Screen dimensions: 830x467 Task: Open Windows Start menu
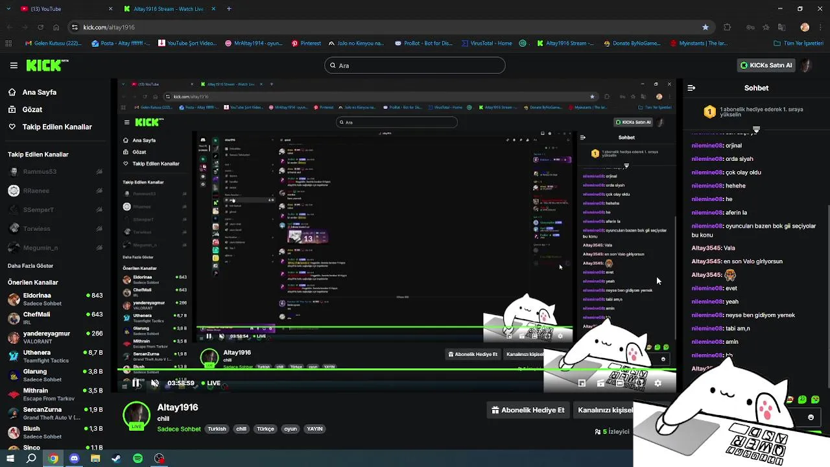coord(10,459)
